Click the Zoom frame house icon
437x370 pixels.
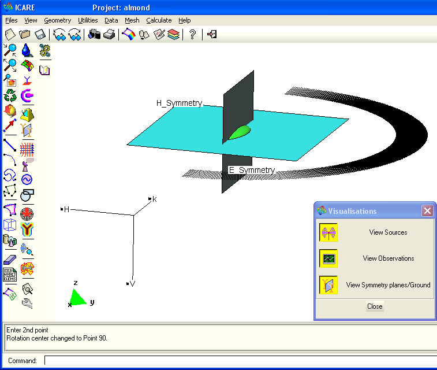tap(10, 80)
